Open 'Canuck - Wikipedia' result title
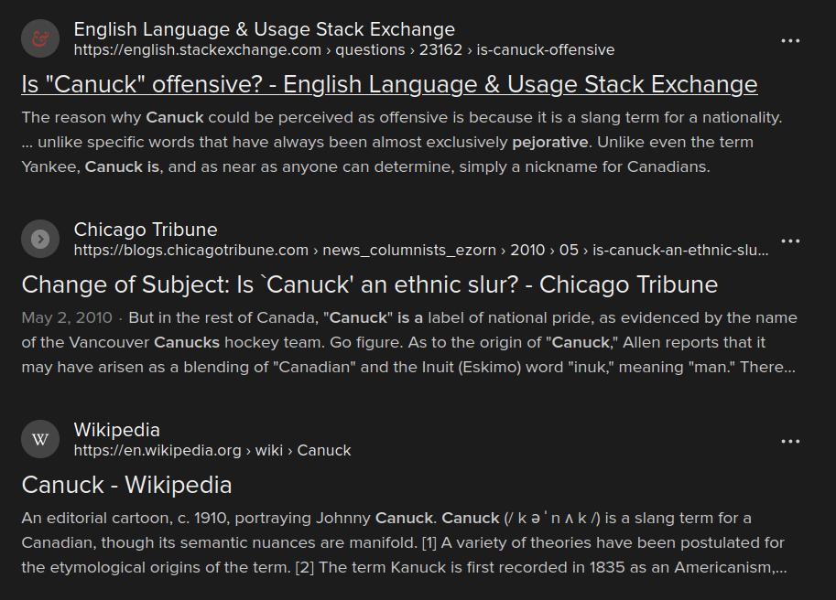The image size is (836, 600). [x=126, y=485]
